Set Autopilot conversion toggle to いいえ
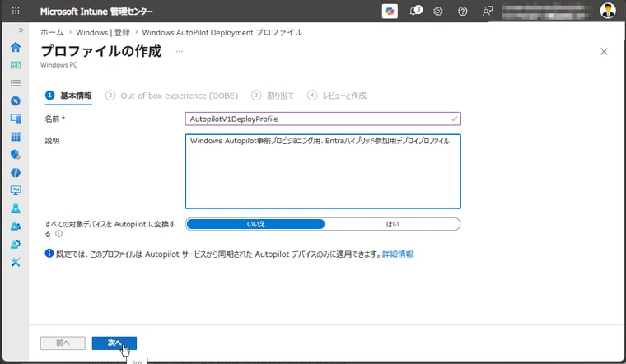The image size is (626, 364). (x=255, y=224)
